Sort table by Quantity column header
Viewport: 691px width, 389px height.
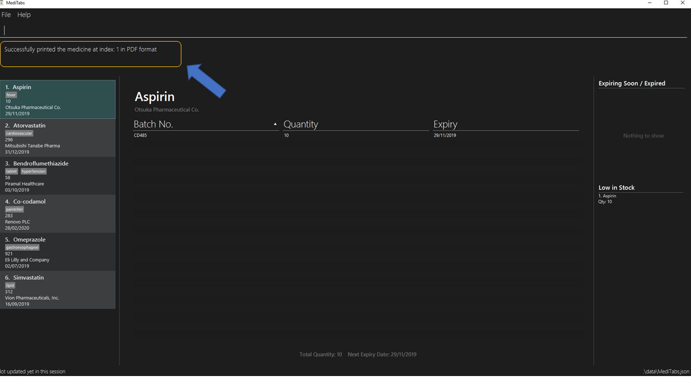coord(355,124)
